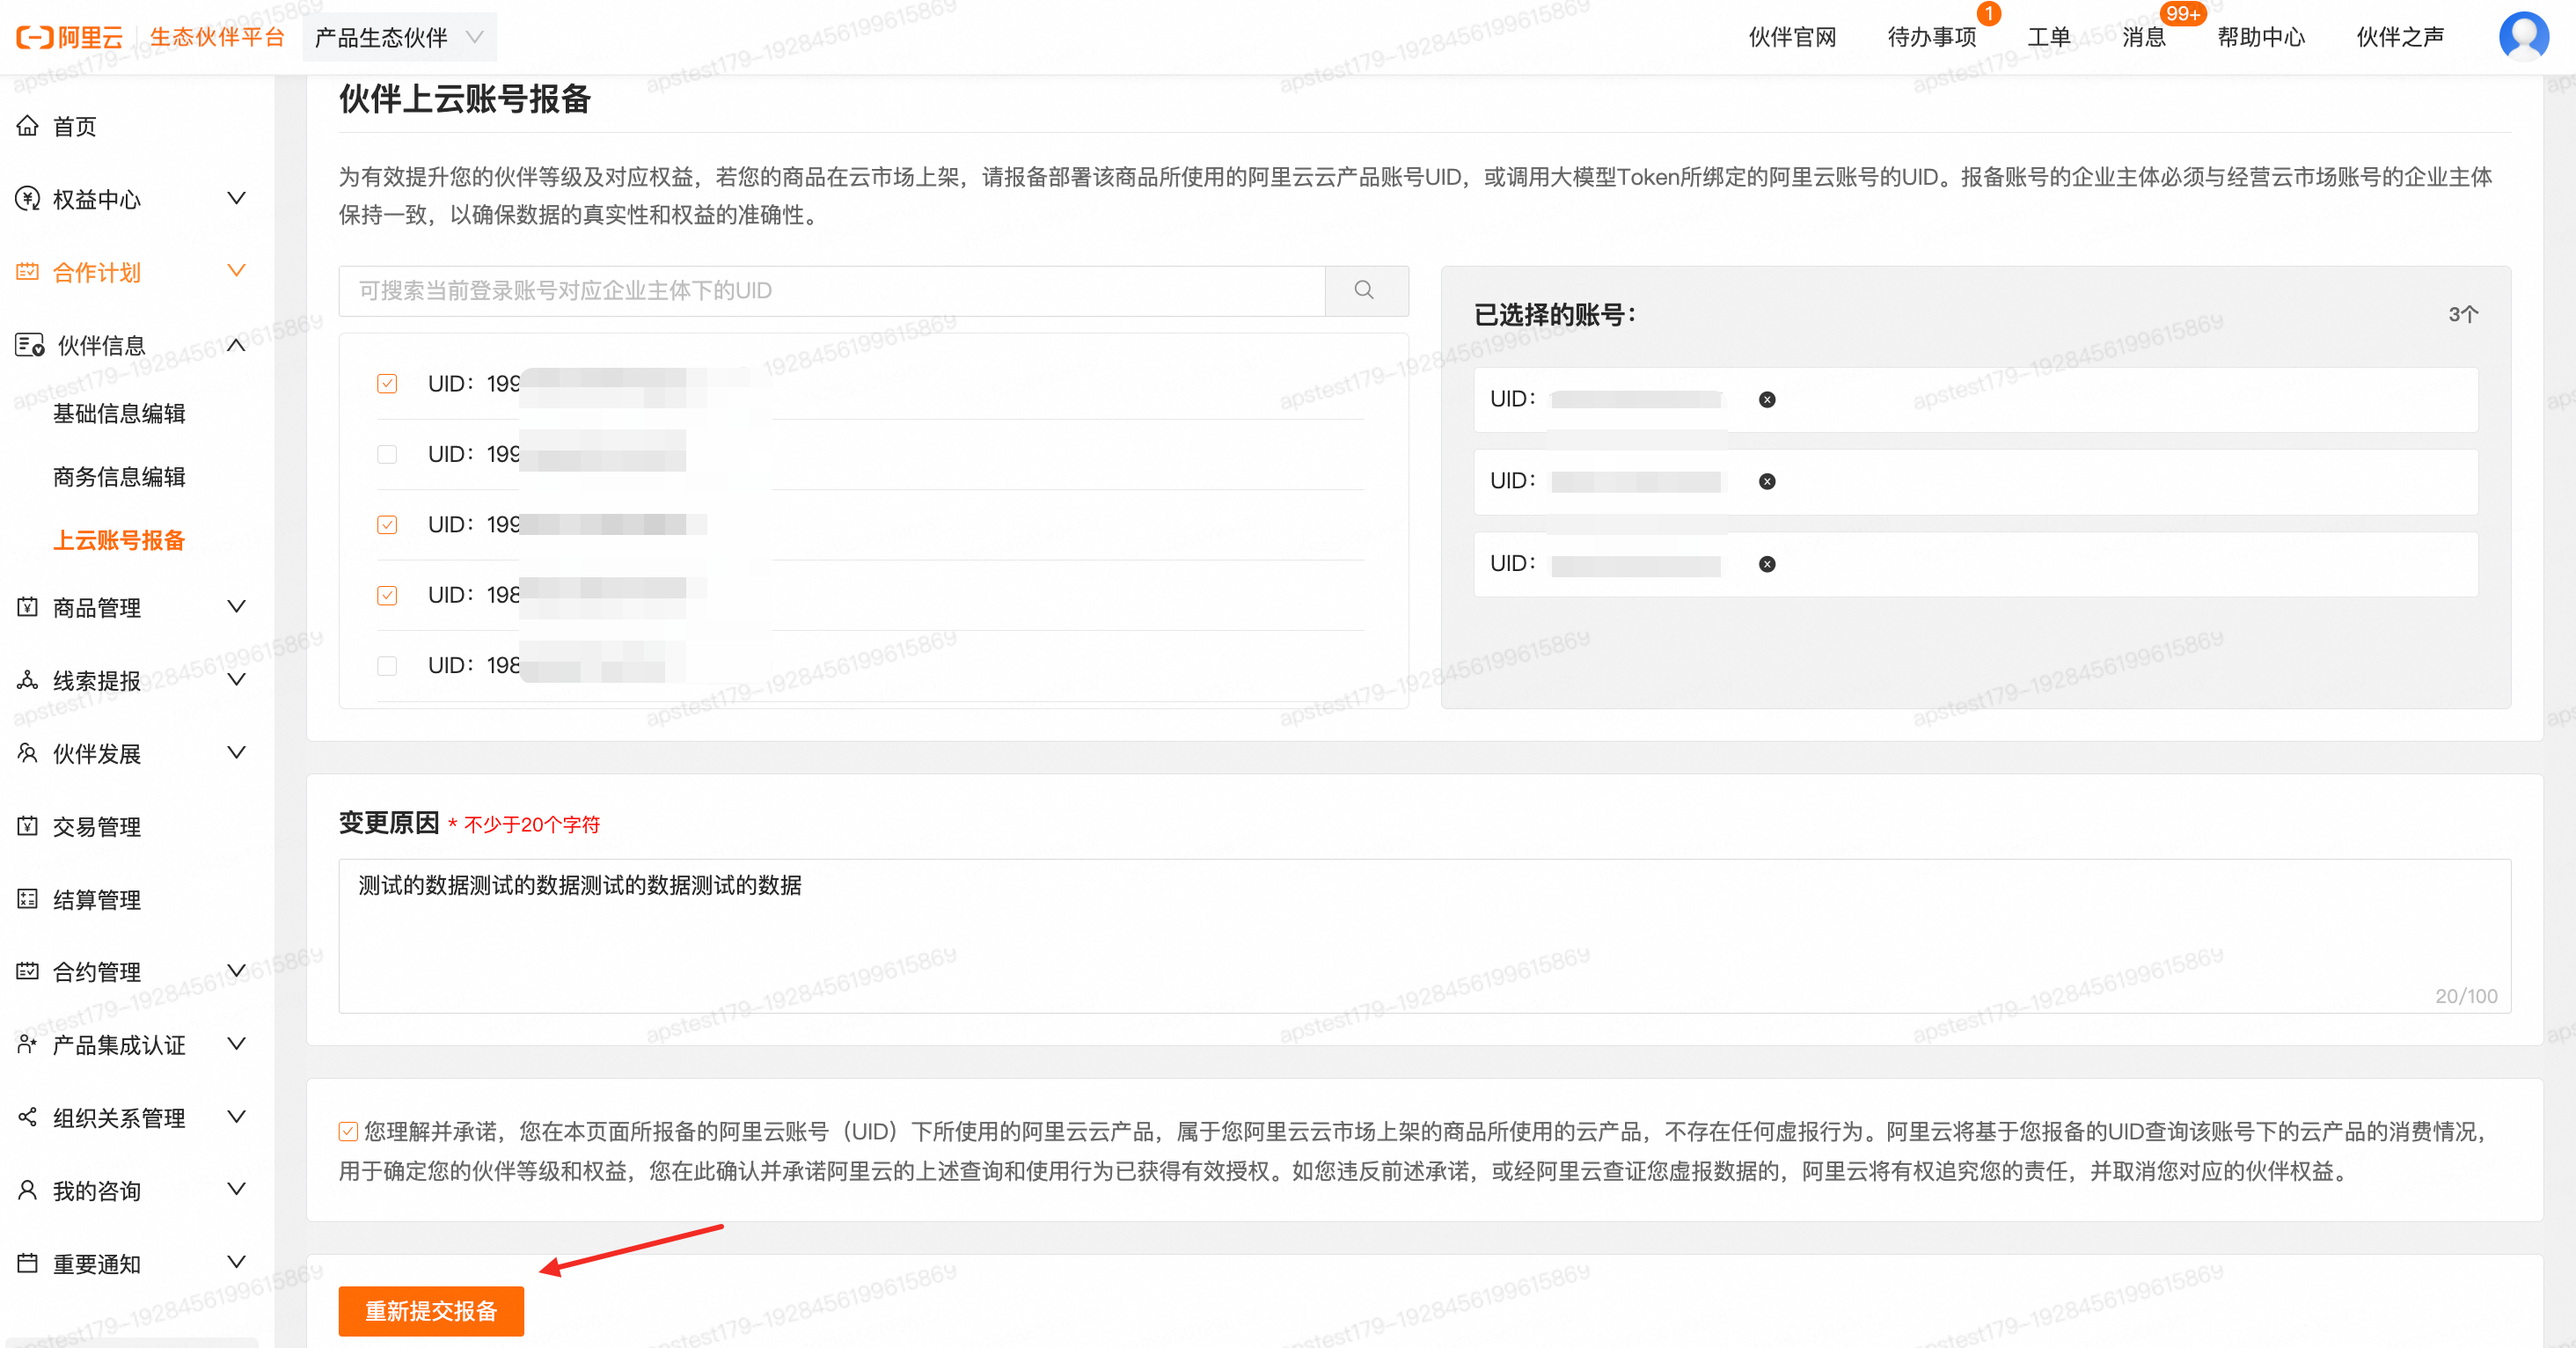Select 上云账号报备 submenu item
Screen dimensions: 2576x1348
tap(119, 540)
